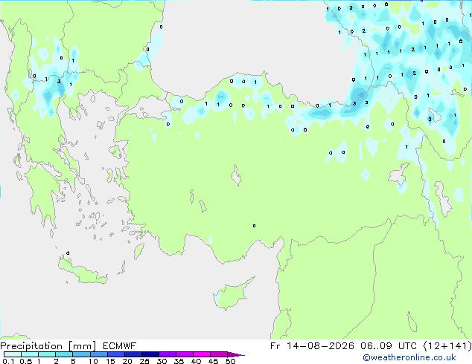Click the '06..09 UTC' time text
The image size is (472, 364).
(x=389, y=346)
